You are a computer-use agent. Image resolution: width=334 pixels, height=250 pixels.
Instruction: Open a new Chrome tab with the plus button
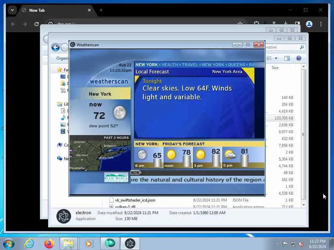(101, 10)
